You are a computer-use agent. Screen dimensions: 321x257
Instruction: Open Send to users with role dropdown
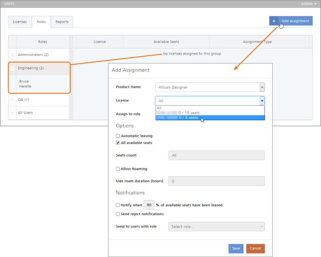tap(216, 227)
